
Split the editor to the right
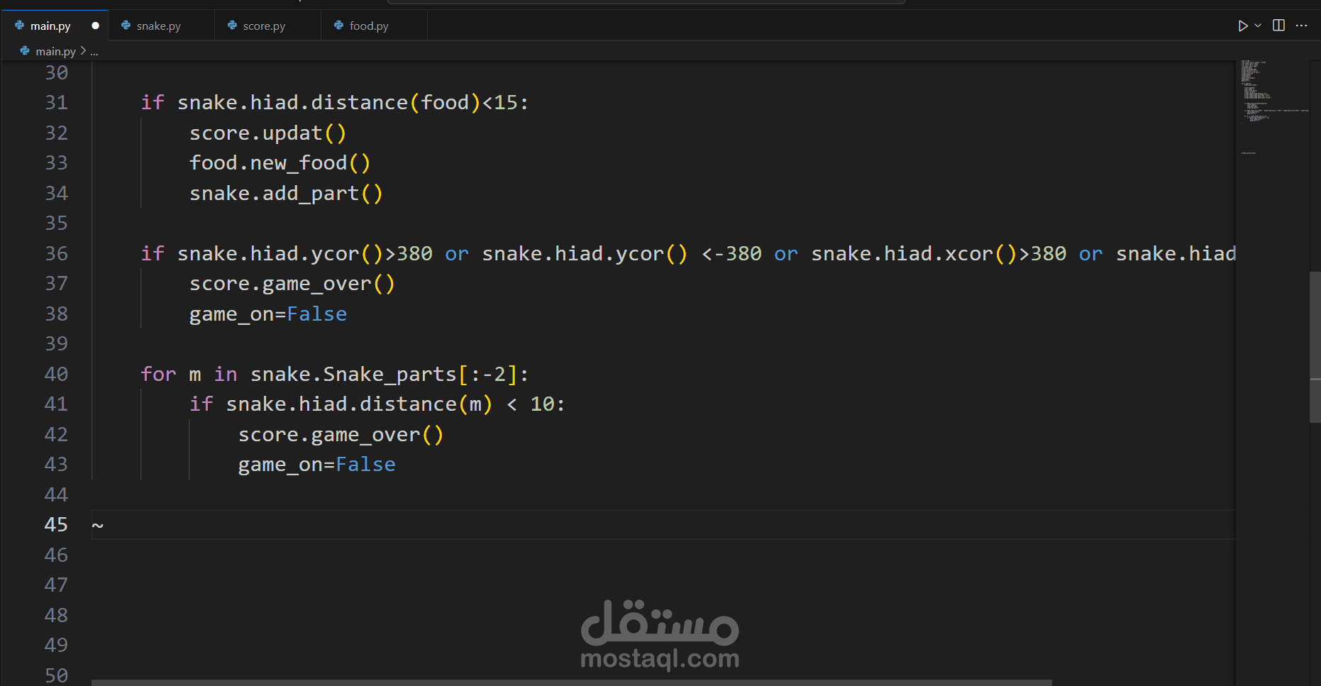tap(1278, 26)
